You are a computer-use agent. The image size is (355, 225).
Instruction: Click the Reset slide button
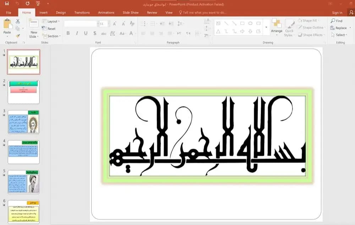click(49, 28)
